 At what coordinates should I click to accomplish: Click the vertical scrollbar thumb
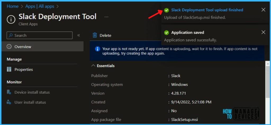pos(267,82)
